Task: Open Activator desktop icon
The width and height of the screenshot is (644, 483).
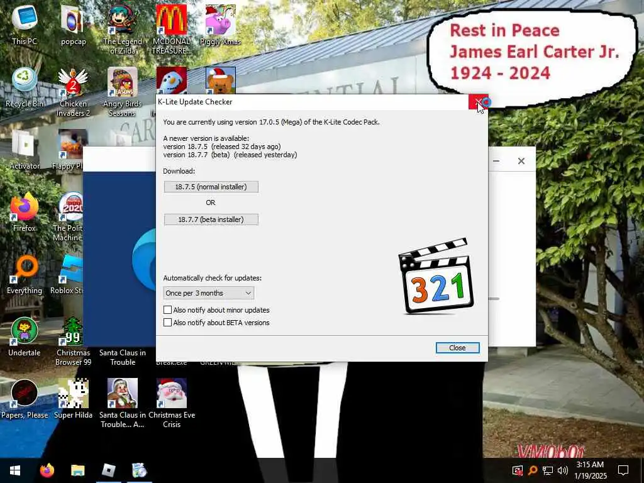Action: 25,150
